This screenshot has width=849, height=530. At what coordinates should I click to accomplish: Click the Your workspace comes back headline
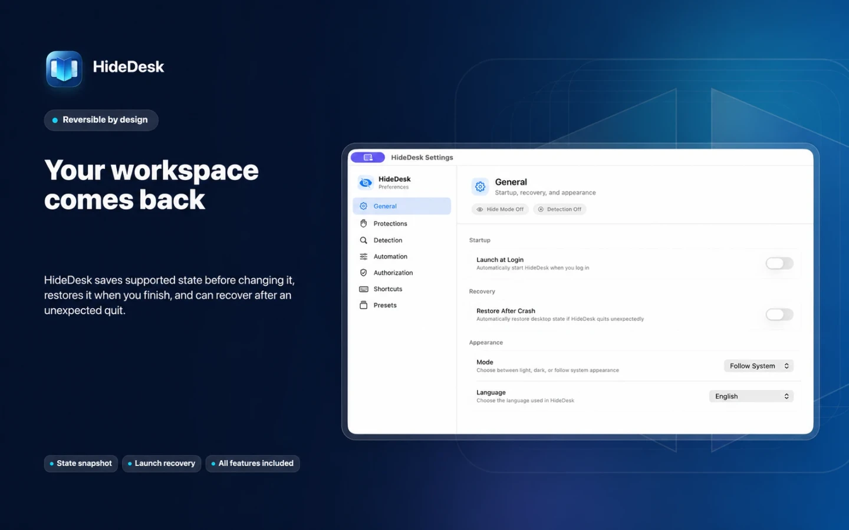click(x=152, y=185)
